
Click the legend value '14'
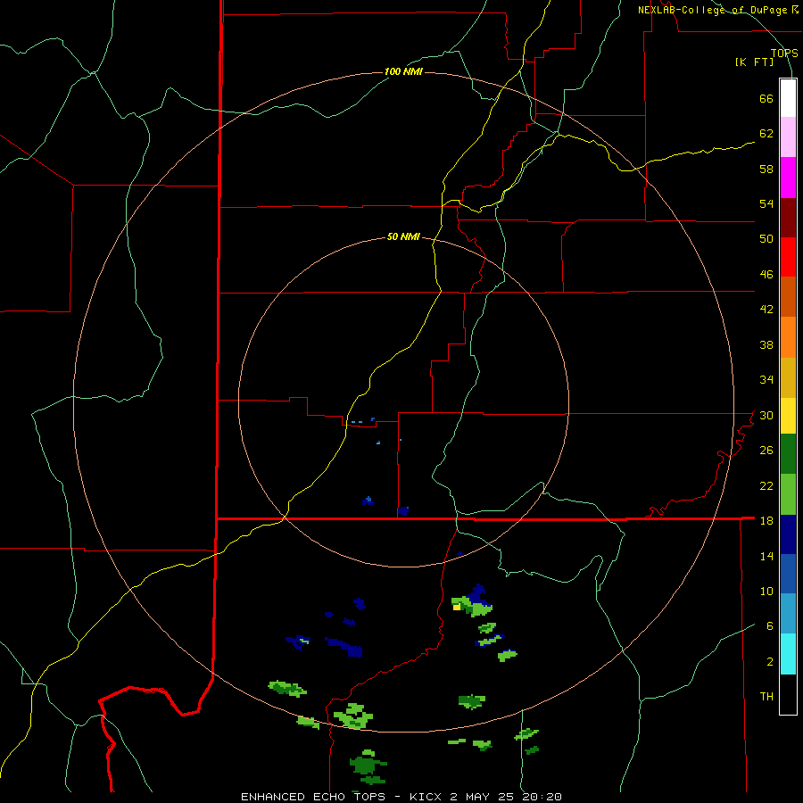(766, 556)
